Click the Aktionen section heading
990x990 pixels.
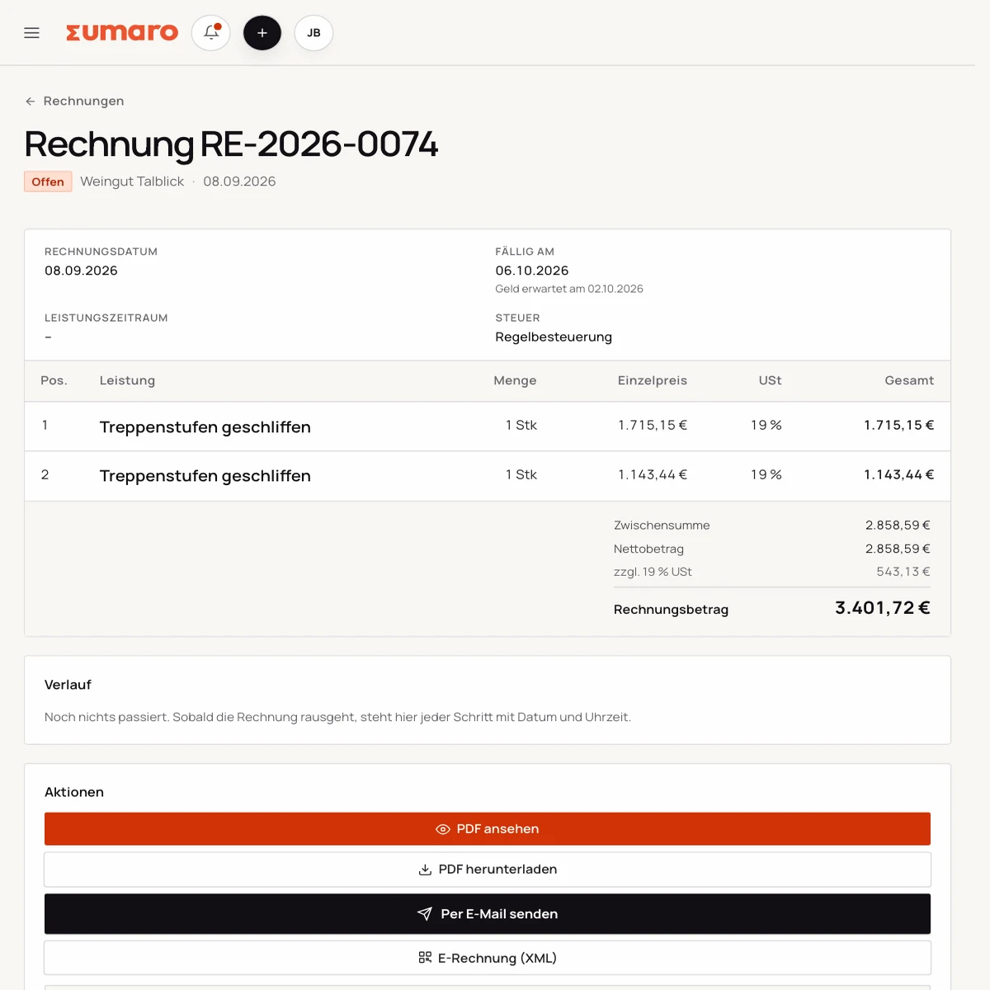(74, 792)
